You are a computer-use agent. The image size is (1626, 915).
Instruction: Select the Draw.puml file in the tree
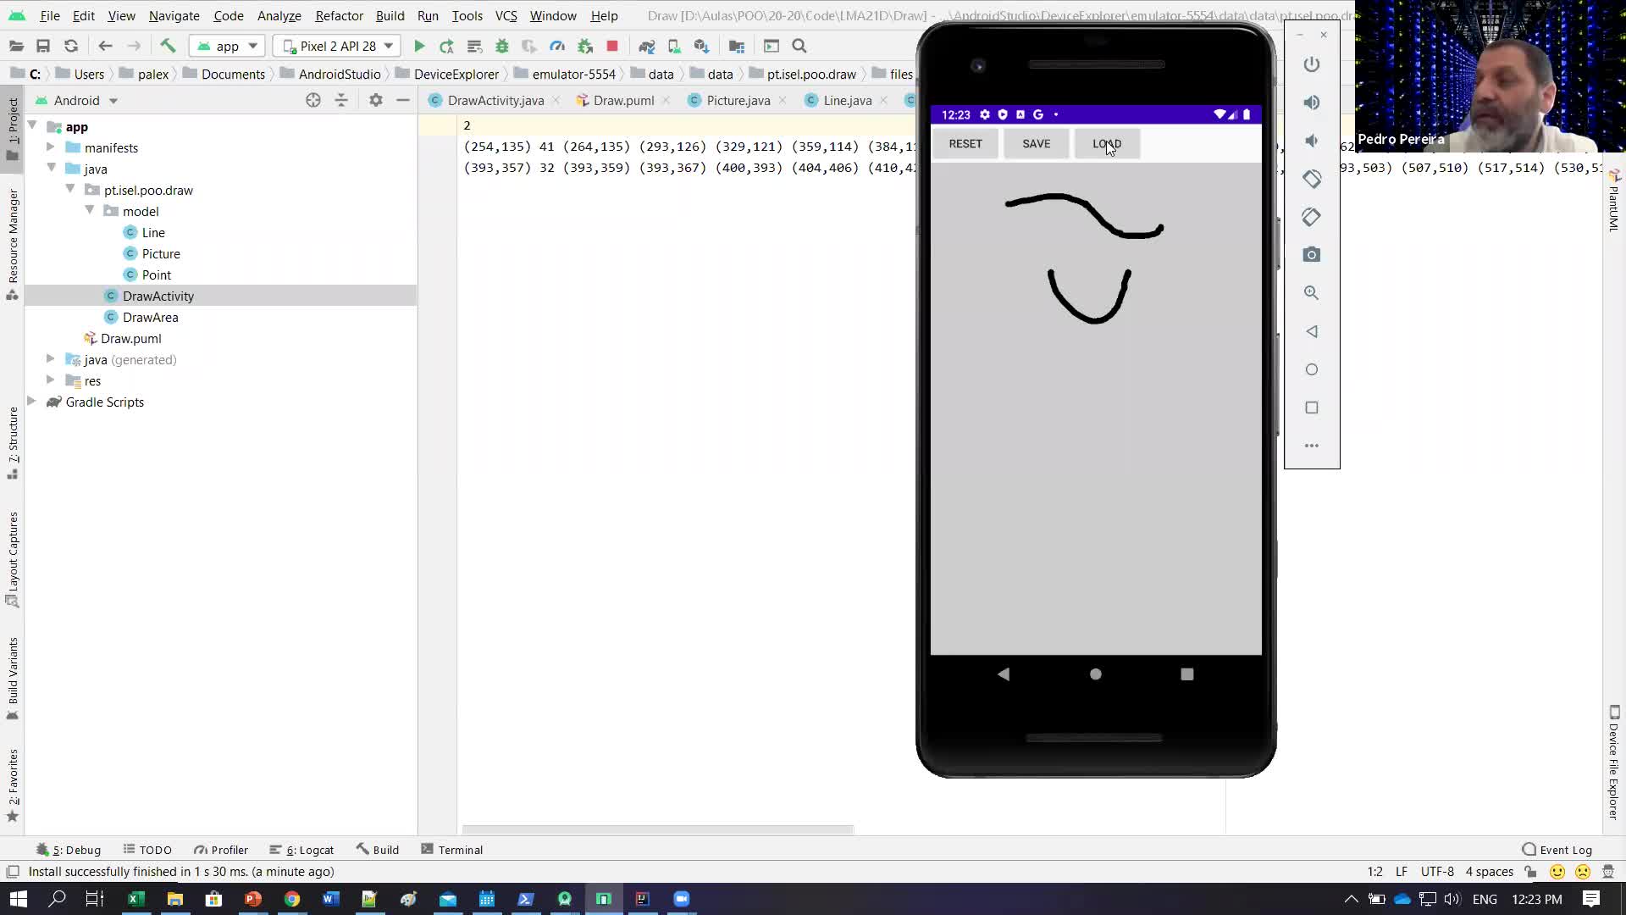click(130, 338)
